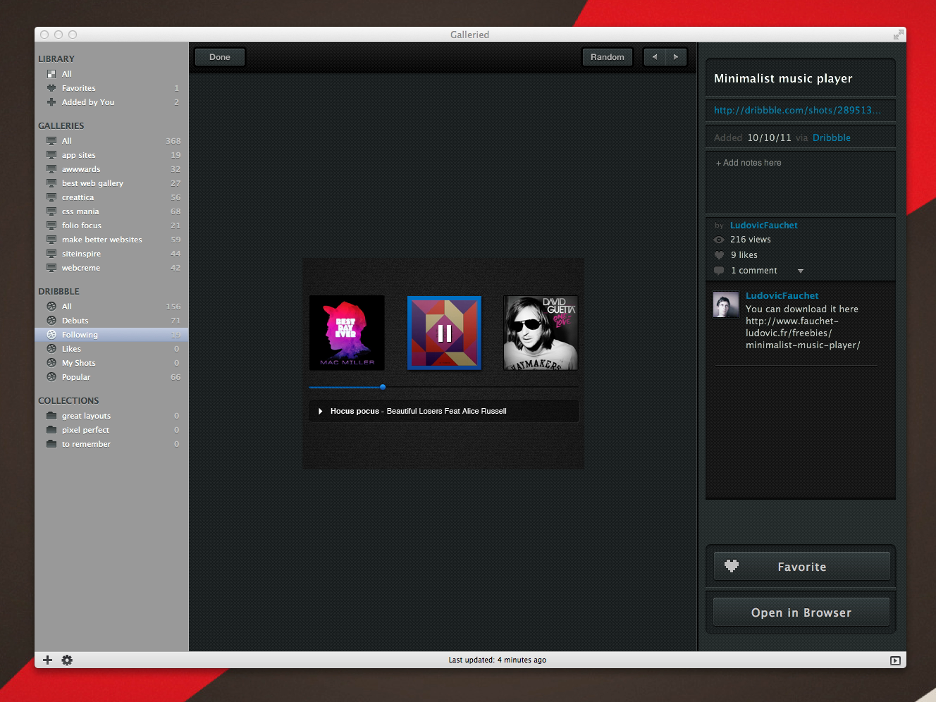Click the Favorites heart icon in sidebar
Viewport: 936px width, 702px height.
[51, 88]
